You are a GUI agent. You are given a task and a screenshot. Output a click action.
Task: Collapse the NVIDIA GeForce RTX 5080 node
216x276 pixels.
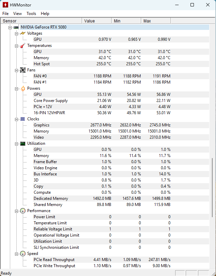click(10, 27)
